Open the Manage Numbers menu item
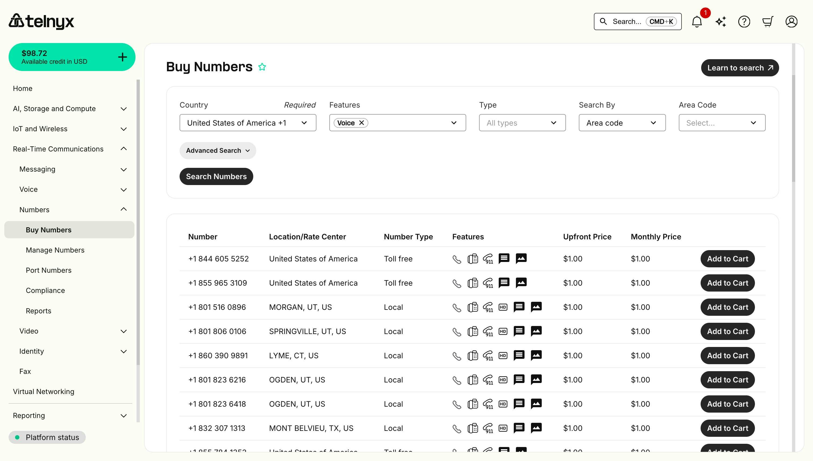Image resolution: width=813 pixels, height=461 pixels. click(55, 250)
